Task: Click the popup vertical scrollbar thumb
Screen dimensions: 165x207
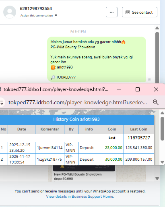Action: click(x=162, y=128)
